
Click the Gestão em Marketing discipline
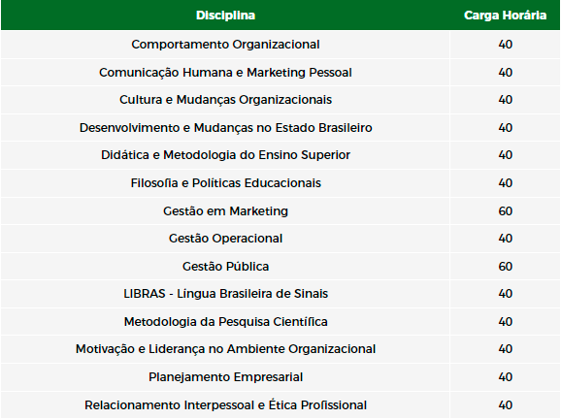(225, 210)
